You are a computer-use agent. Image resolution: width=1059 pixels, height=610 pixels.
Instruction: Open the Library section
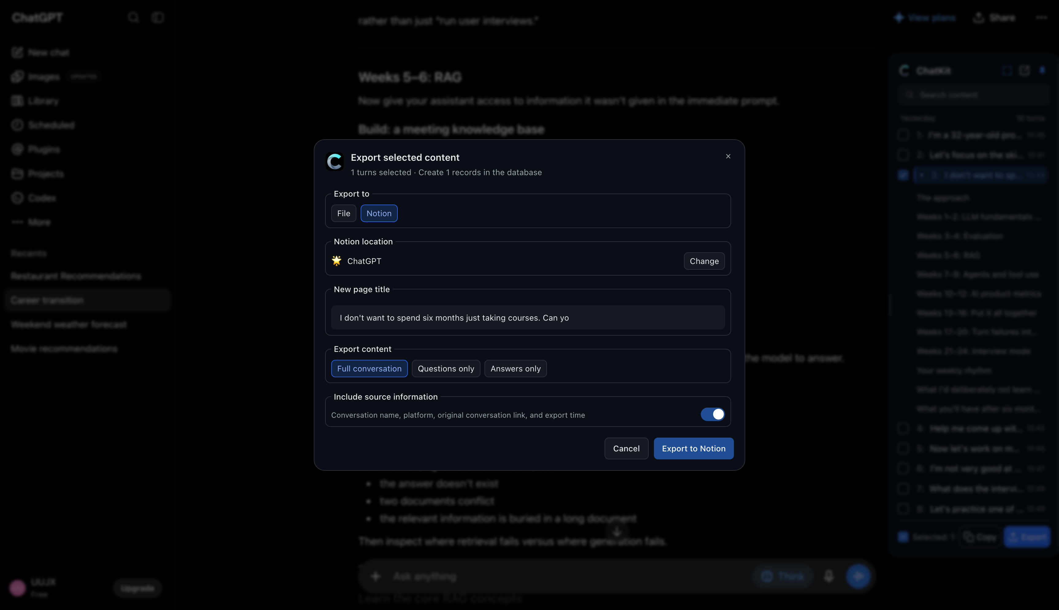(x=36, y=101)
